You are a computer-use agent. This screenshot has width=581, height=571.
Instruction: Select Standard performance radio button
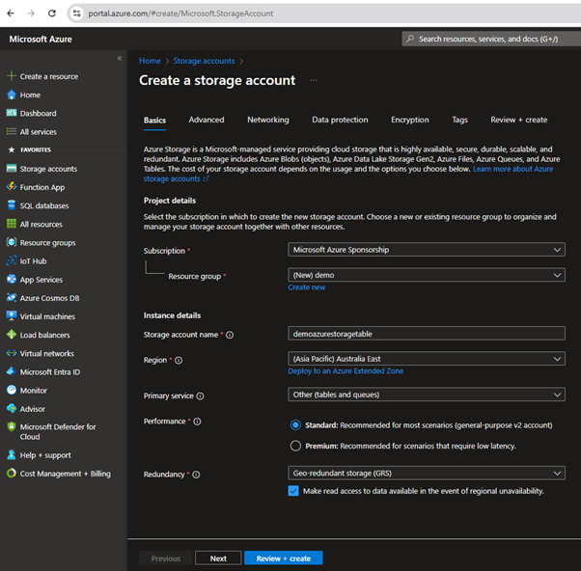tap(295, 424)
